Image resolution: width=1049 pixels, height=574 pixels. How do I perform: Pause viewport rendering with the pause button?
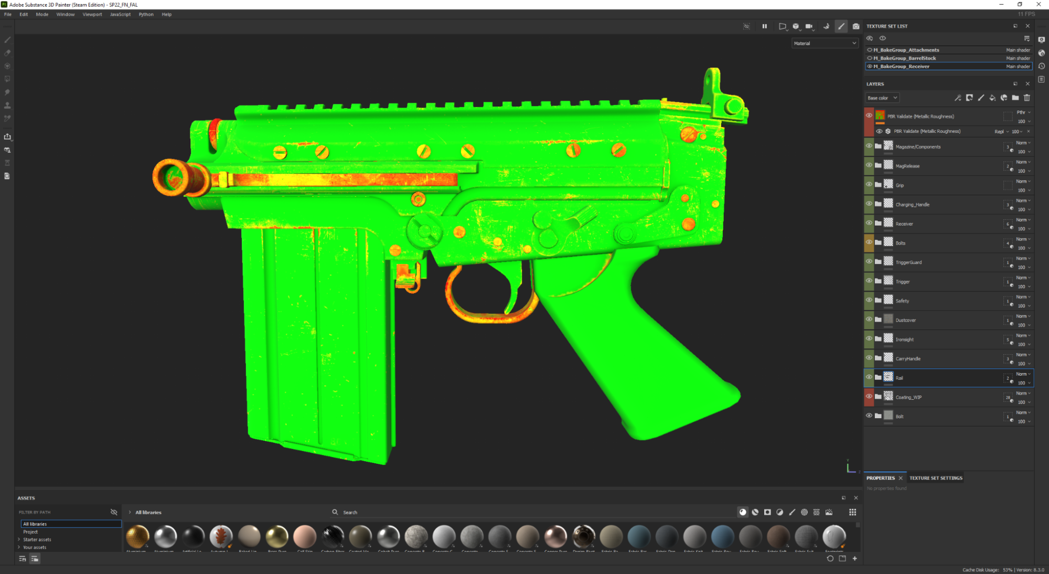[765, 26]
